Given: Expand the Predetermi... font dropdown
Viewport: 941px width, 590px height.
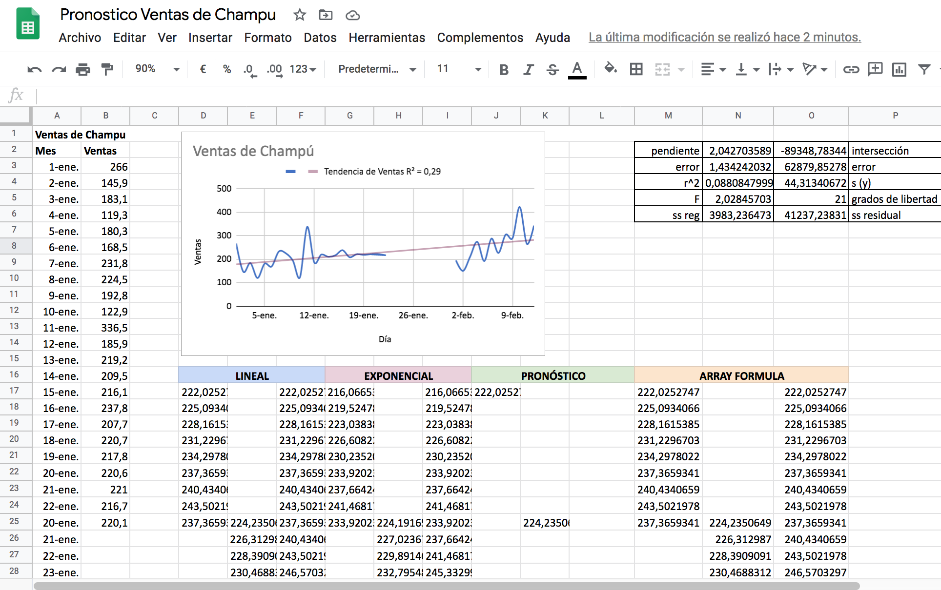Looking at the screenshot, I should (x=377, y=69).
